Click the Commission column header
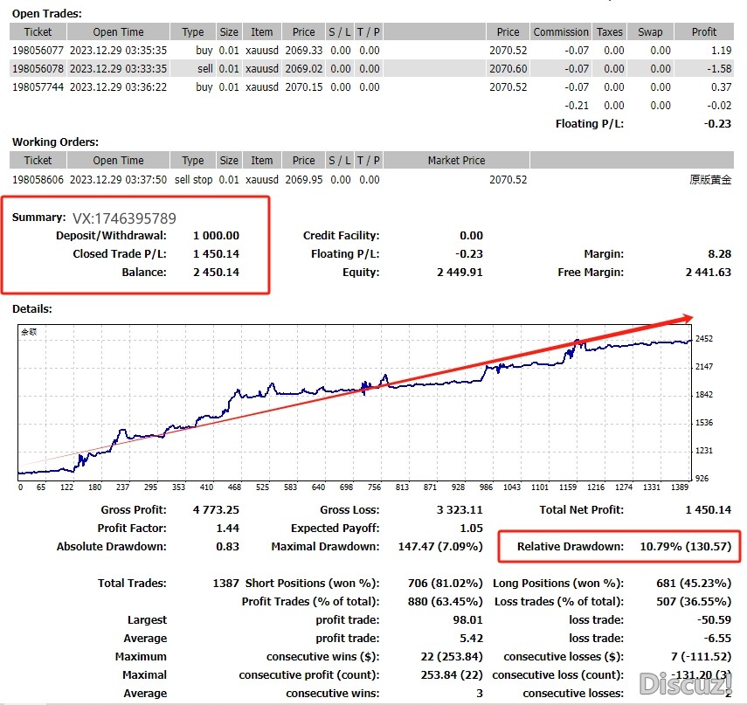Image resolution: width=747 pixels, height=705 pixels. pos(560,32)
